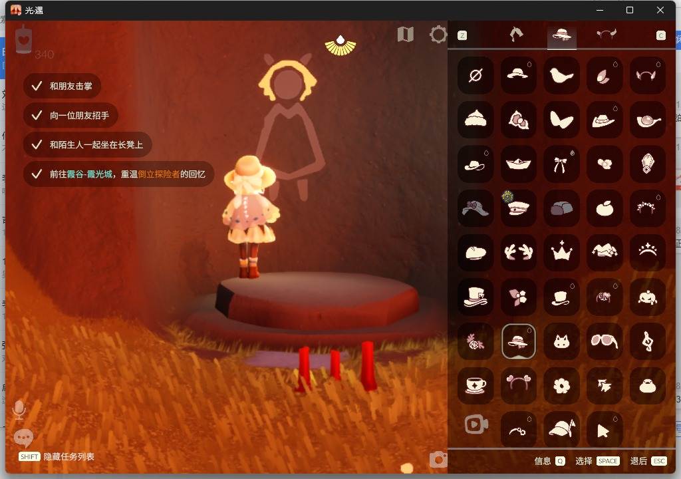Hide the task list via 隐藏任务列表
This screenshot has width=681, height=479.
click(57, 456)
